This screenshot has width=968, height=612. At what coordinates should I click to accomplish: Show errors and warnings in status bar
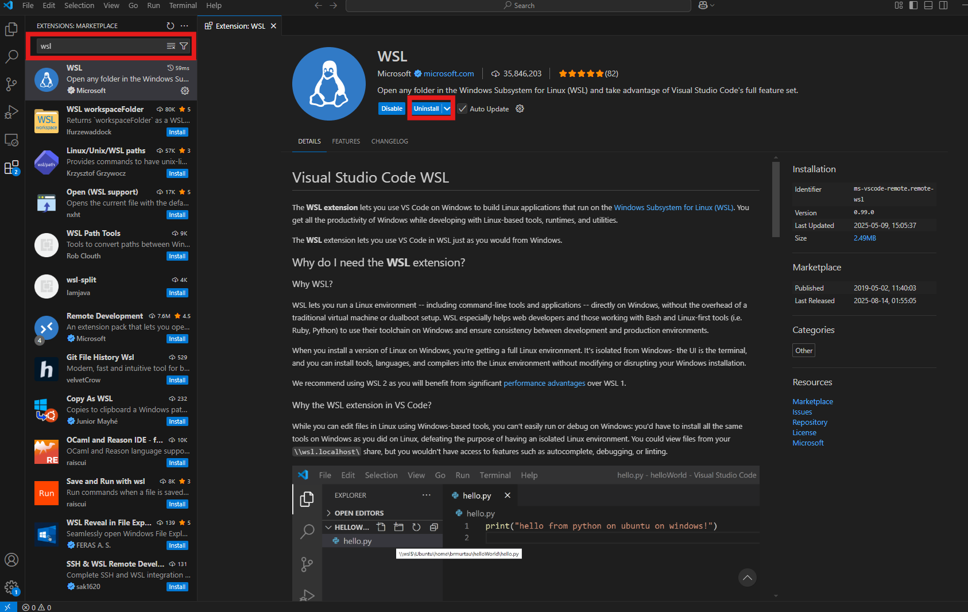point(37,607)
